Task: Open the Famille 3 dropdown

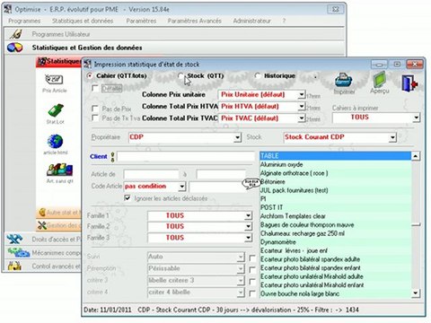Action: point(248,238)
